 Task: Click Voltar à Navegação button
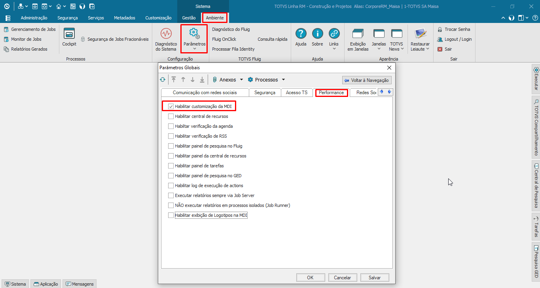click(x=367, y=80)
